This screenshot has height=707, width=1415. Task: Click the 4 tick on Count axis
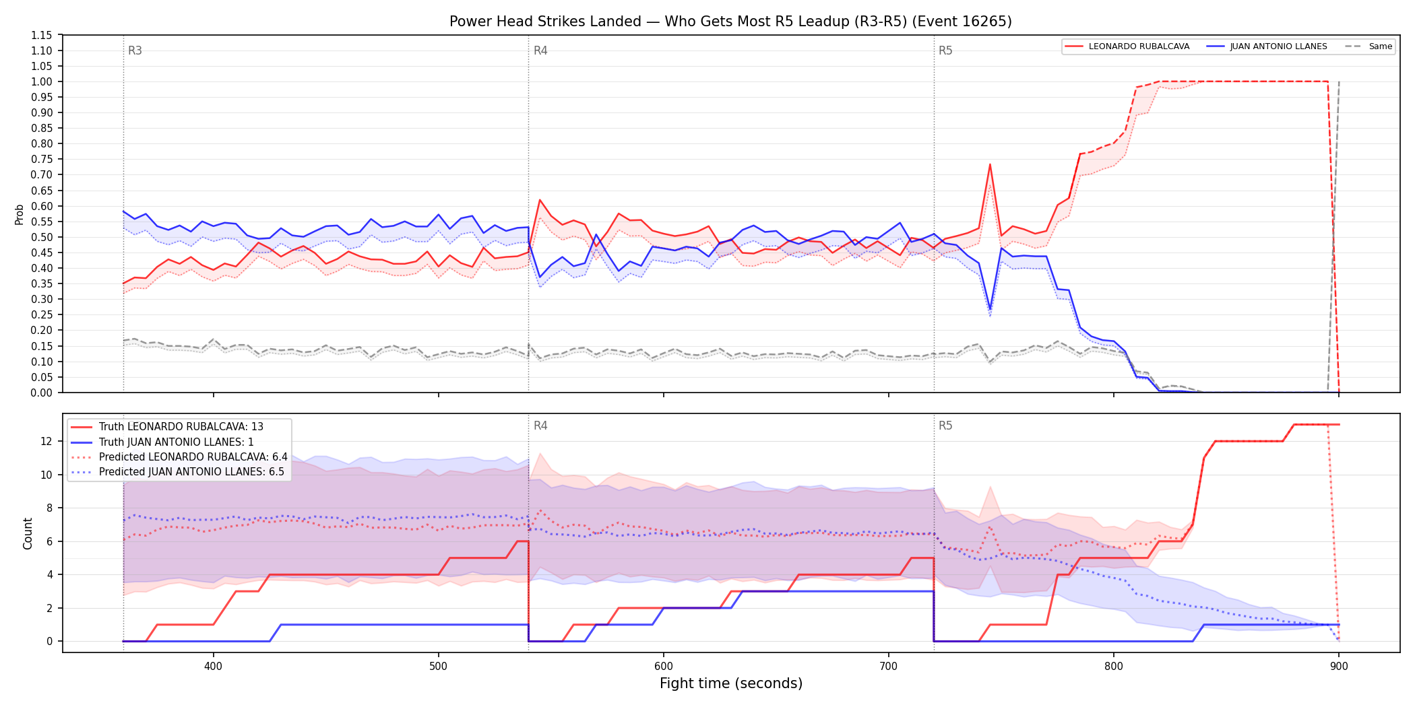49,575
